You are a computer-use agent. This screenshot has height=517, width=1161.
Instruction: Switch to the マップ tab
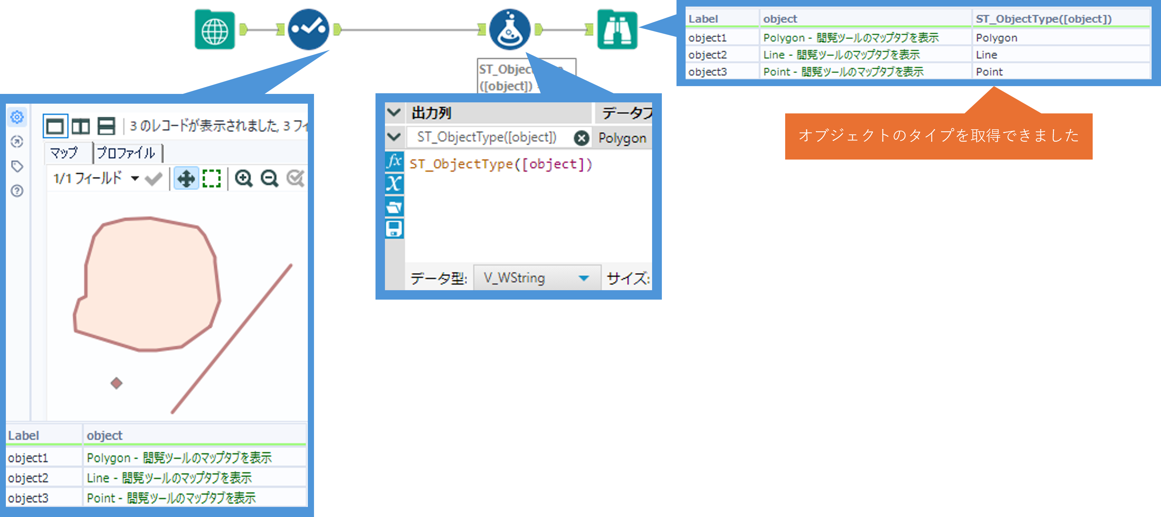64,153
